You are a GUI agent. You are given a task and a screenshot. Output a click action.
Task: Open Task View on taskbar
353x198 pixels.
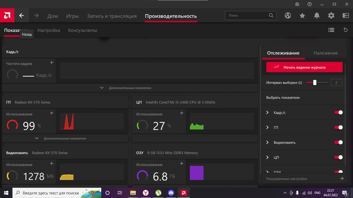click(x=120, y=193)
